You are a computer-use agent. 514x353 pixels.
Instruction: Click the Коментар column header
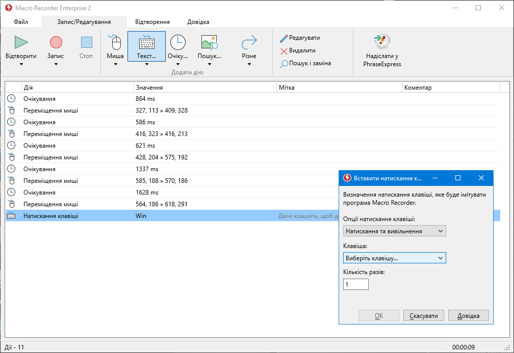pos(451,88)
